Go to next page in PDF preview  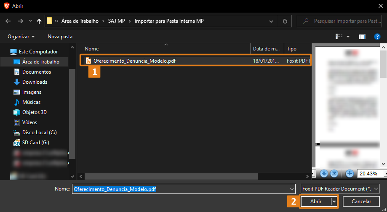324,173
